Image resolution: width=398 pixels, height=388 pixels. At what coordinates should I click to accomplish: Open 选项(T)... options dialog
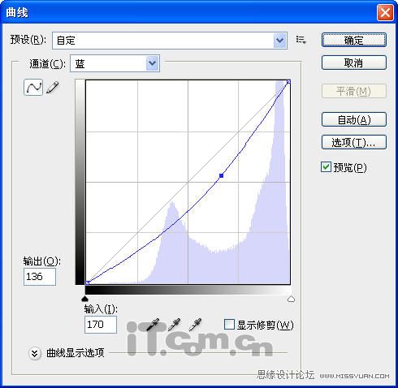[x=354, y=142]
